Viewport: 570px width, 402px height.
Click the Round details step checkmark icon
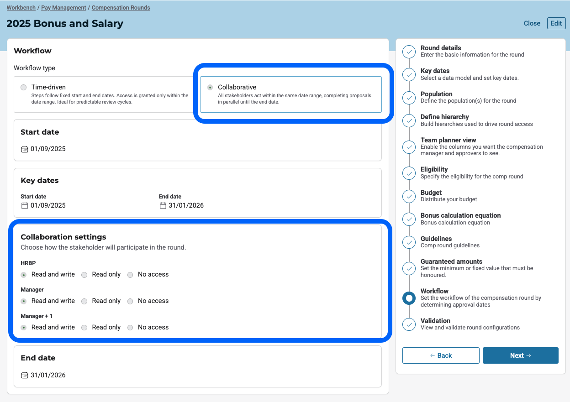tap(409, 52)
